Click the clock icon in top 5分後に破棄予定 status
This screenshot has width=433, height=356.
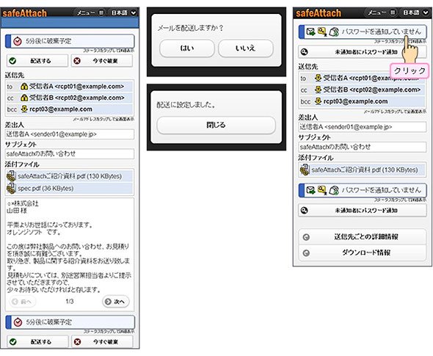[18, 41]
